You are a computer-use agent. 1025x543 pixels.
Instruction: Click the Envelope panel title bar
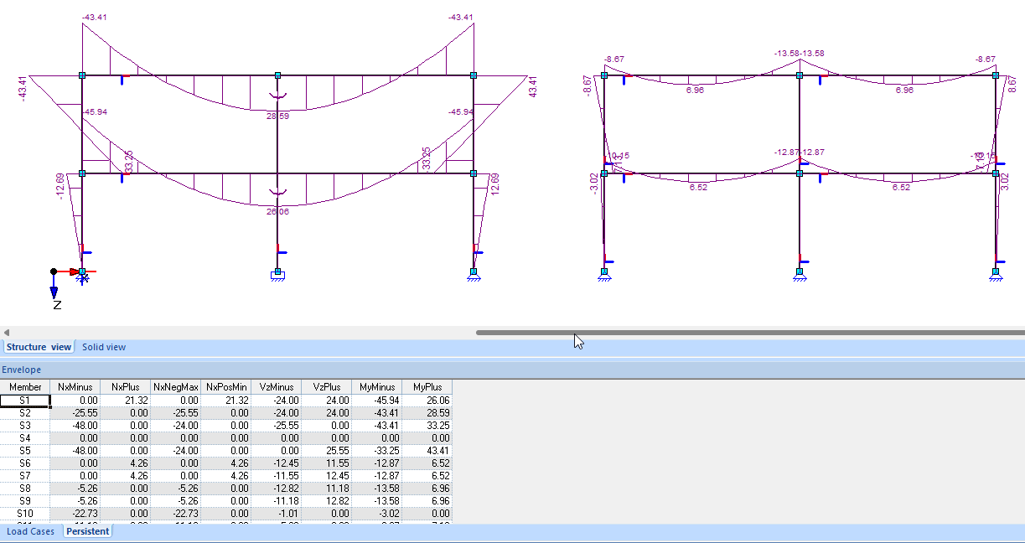click(512, 370)
